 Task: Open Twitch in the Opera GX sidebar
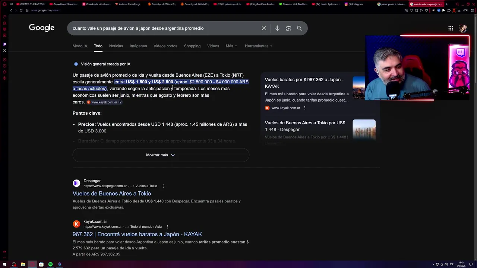[4, 44]
